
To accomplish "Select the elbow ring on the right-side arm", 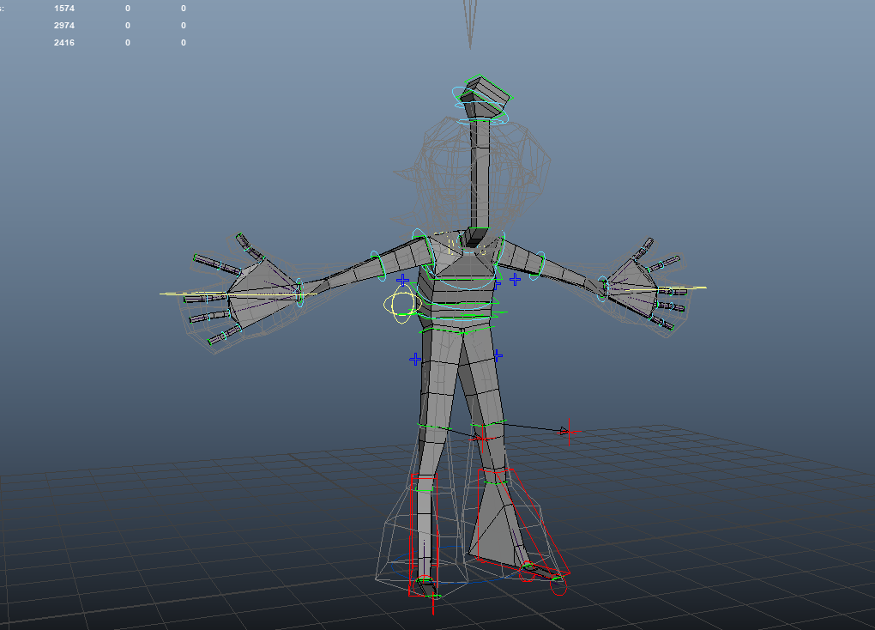I will 537,266.
